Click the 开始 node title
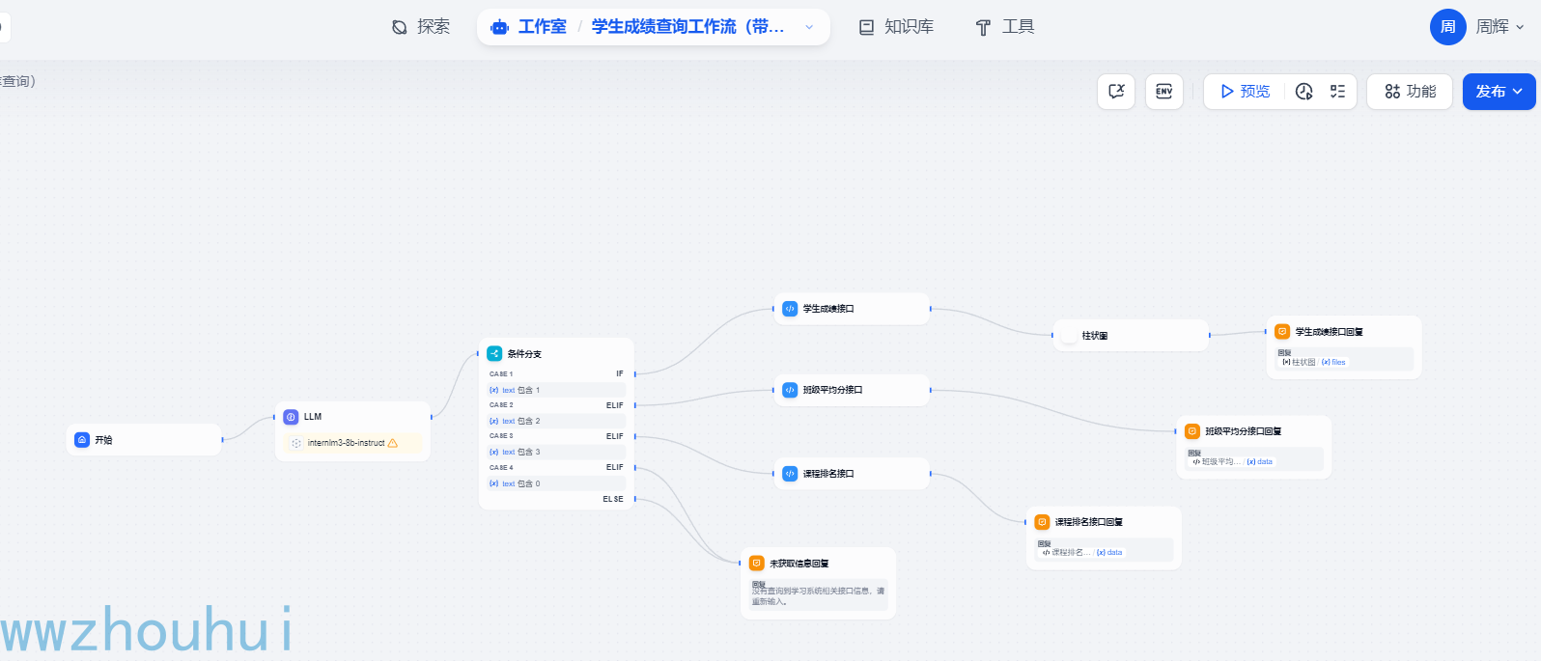This screenshot has height=661, width=1541. (103, 440)
